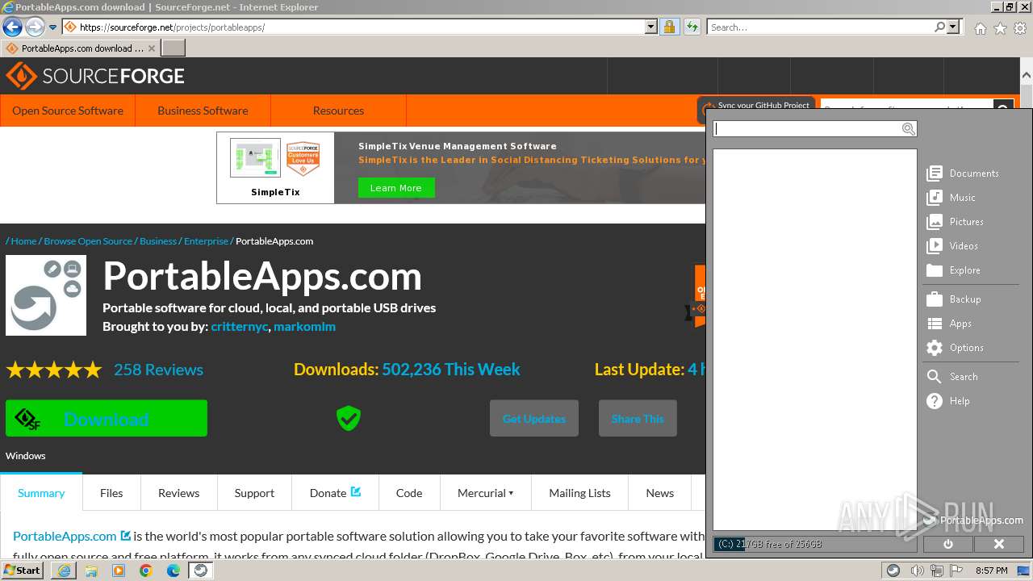Open Internet Explorer home icon
Viewport: 1033px width, 581px height.
[x=980, y=28]
